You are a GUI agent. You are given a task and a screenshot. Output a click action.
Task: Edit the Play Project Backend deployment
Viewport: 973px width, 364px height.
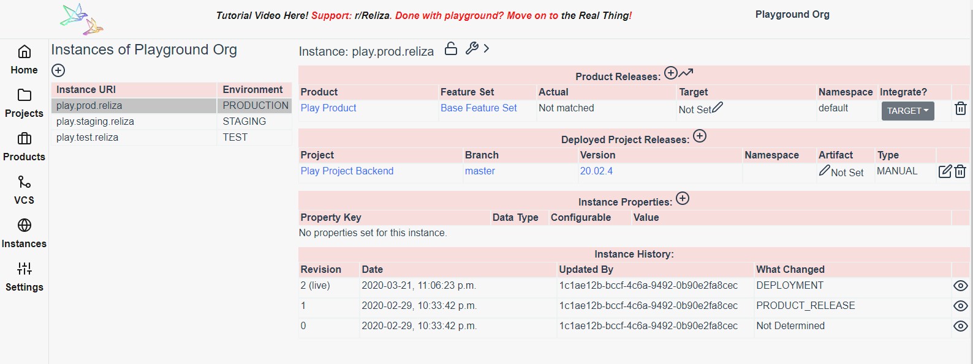coord(945,171)
